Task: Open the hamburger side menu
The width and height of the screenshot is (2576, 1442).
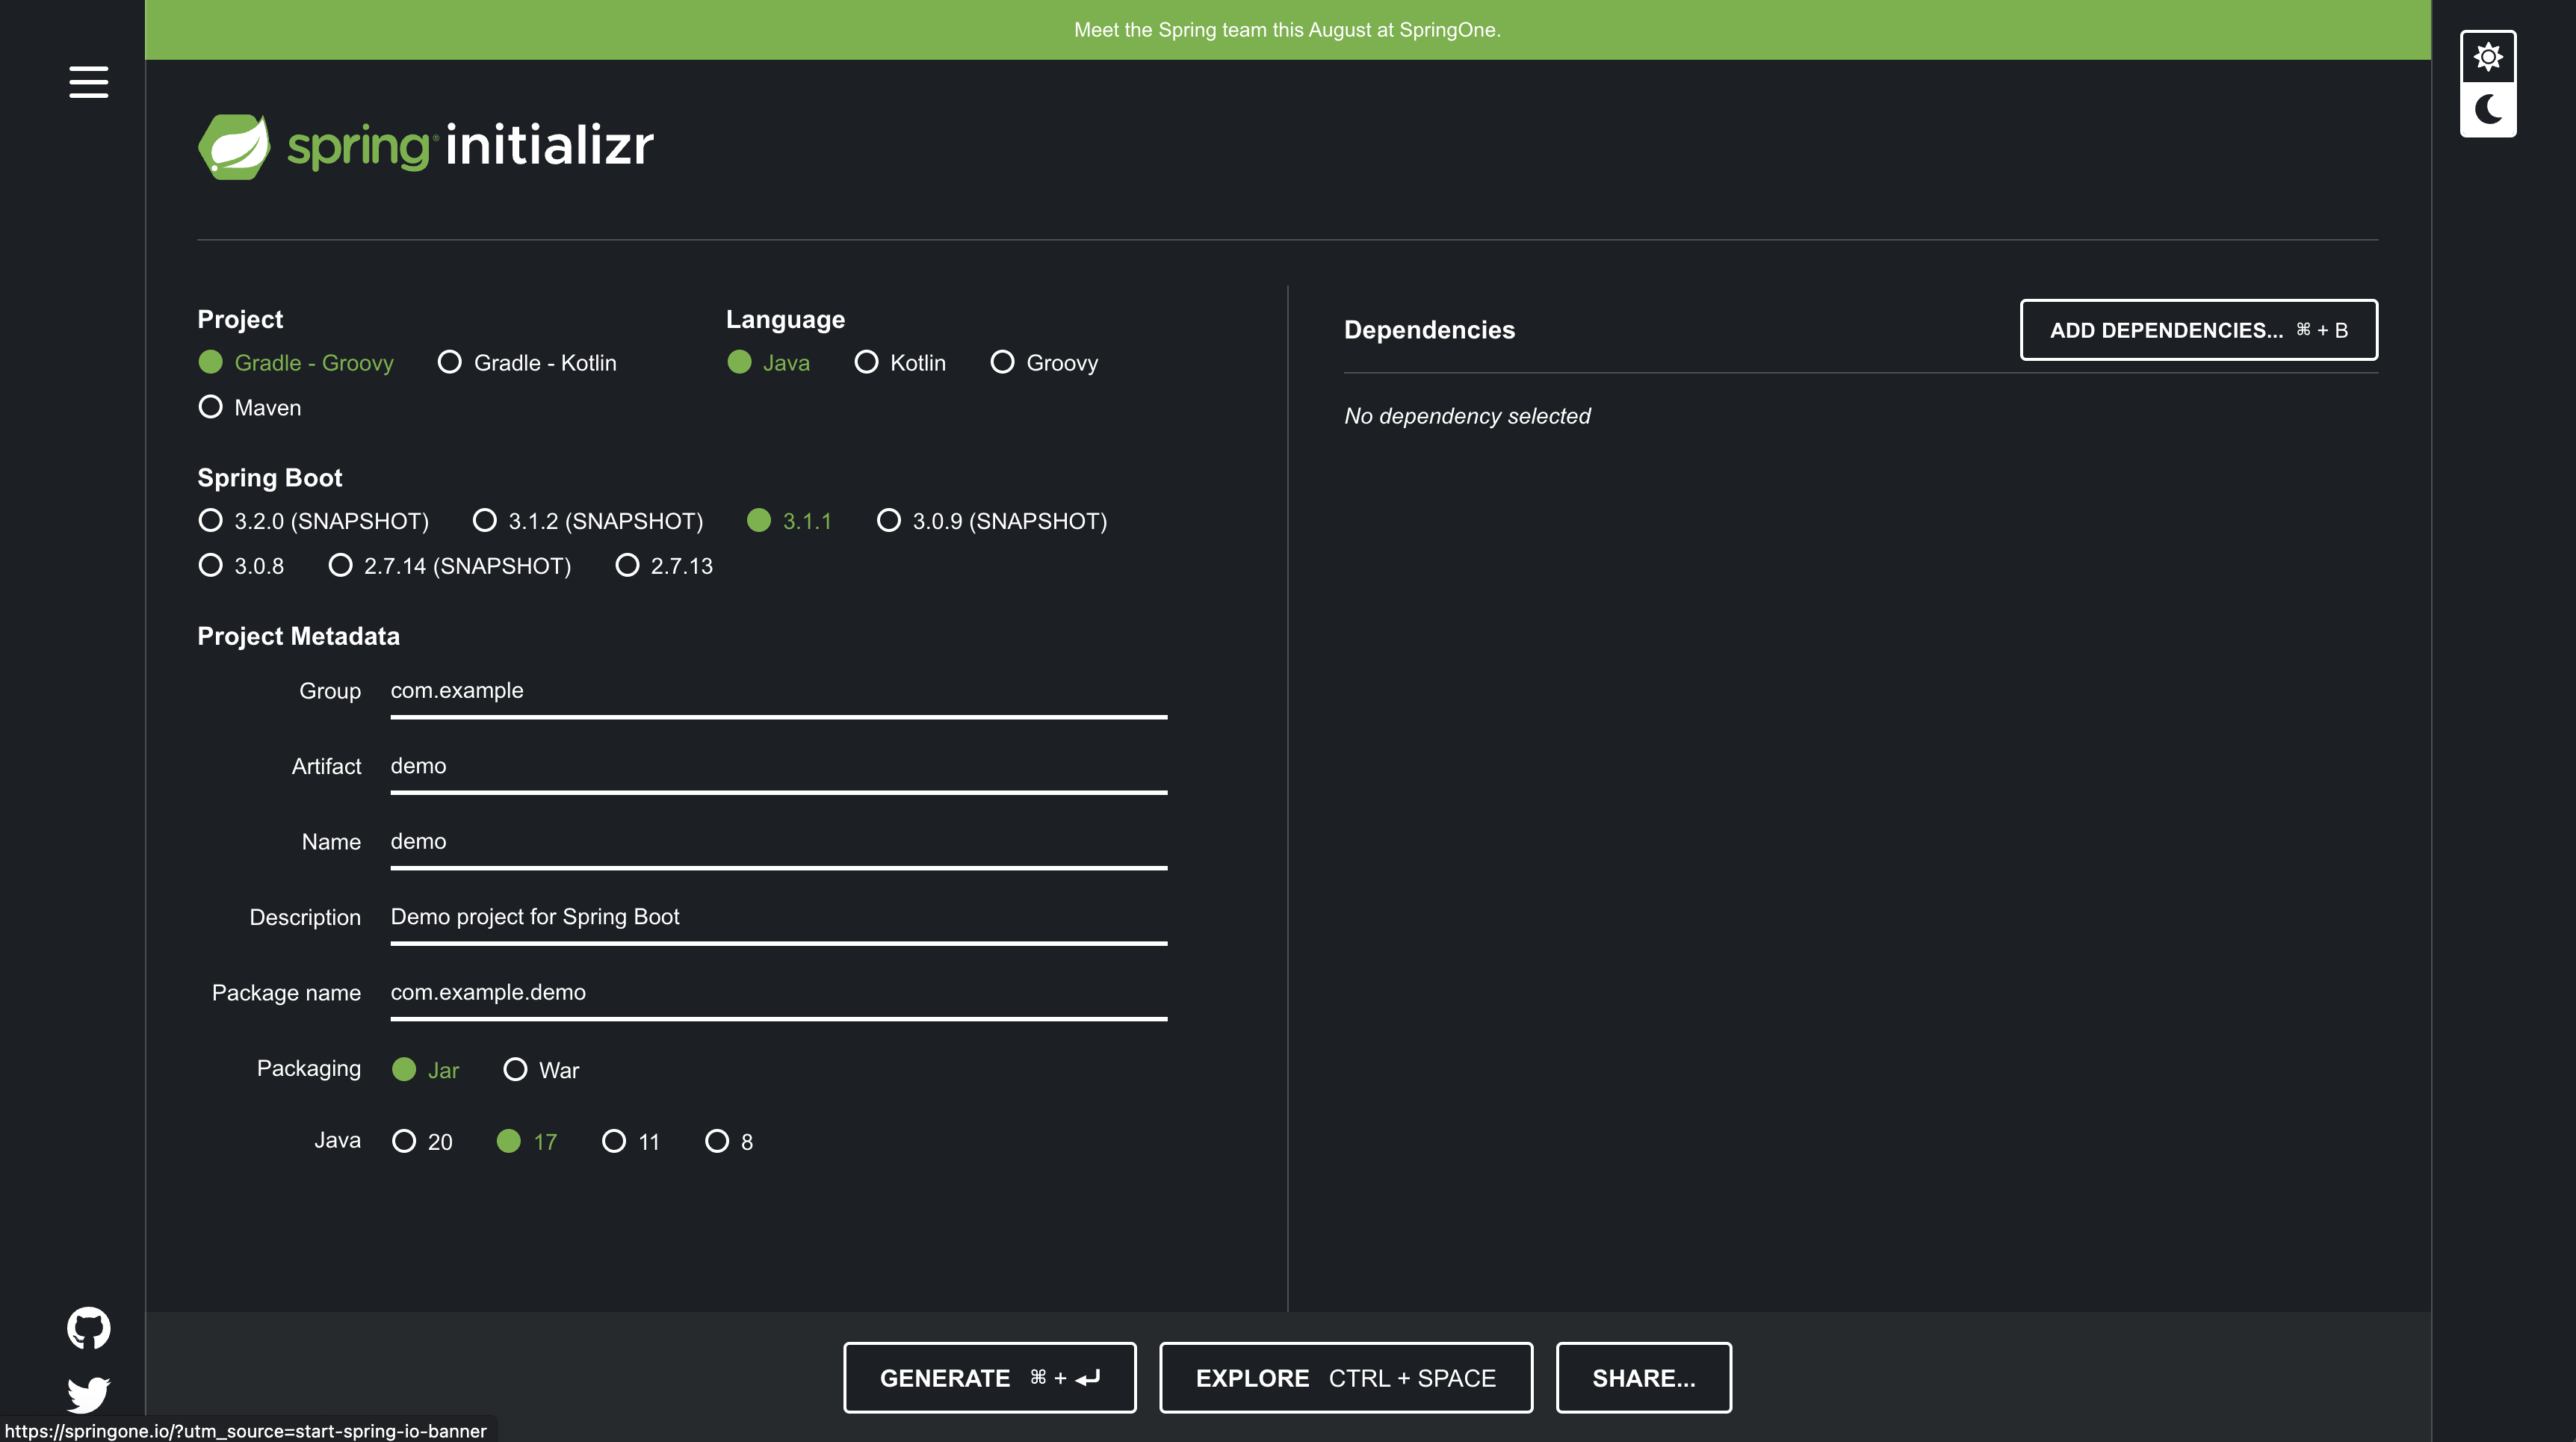Action: click(x=88, y=82)
